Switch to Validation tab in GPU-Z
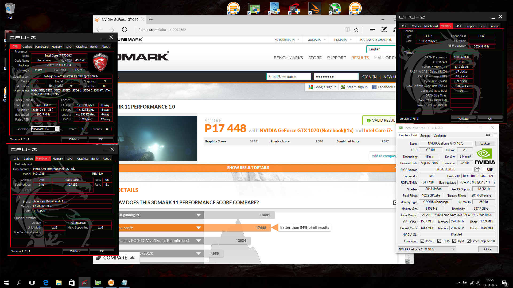The width and height of the screenshot is (513, 288). click(x=440, y=136)
